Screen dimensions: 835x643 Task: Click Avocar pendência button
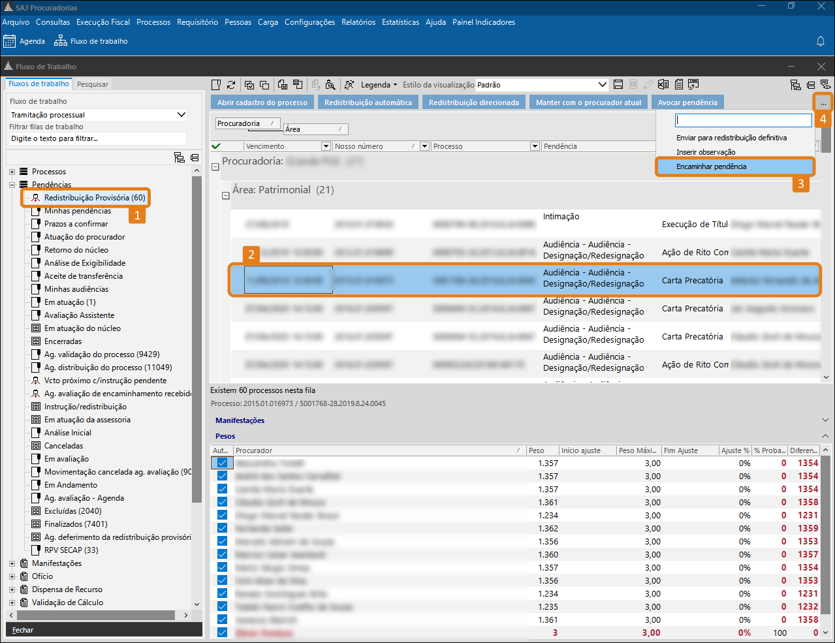(x=687, y=102)
